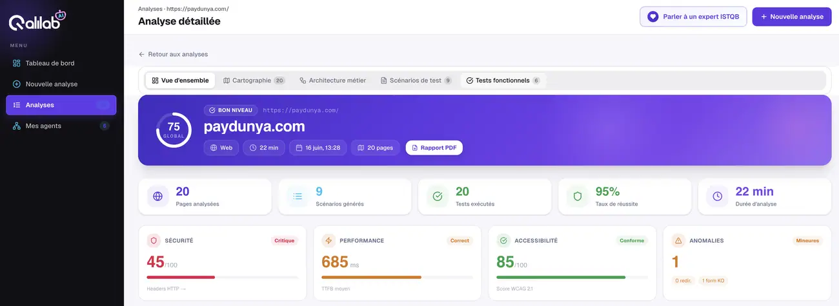Switch to Vue d'ensemble tab
This screenshot has width=839, height=306.
pos(180,81)
